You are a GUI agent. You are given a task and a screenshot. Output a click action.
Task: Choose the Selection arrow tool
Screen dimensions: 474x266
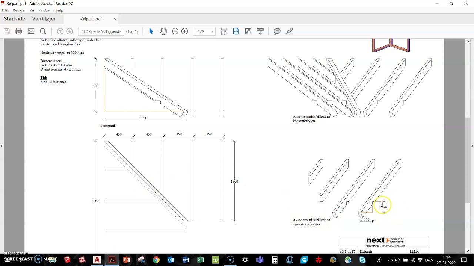coord(151,31)
